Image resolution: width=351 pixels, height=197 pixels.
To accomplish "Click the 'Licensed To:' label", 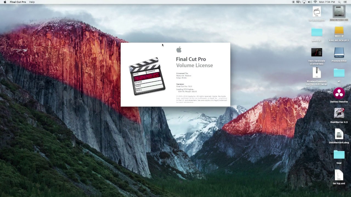I will [x=182, y=73].
